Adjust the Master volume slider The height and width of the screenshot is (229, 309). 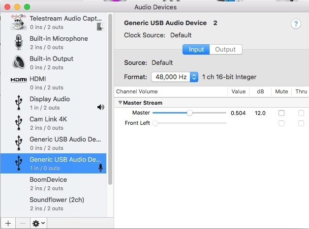coord(189,113)
